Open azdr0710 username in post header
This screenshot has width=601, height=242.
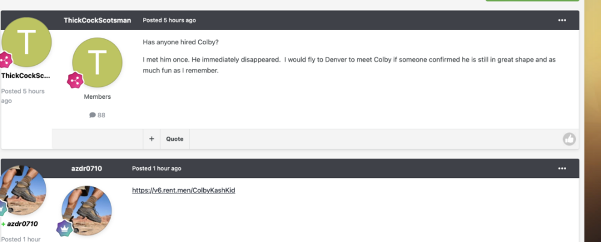coord(87,169)
